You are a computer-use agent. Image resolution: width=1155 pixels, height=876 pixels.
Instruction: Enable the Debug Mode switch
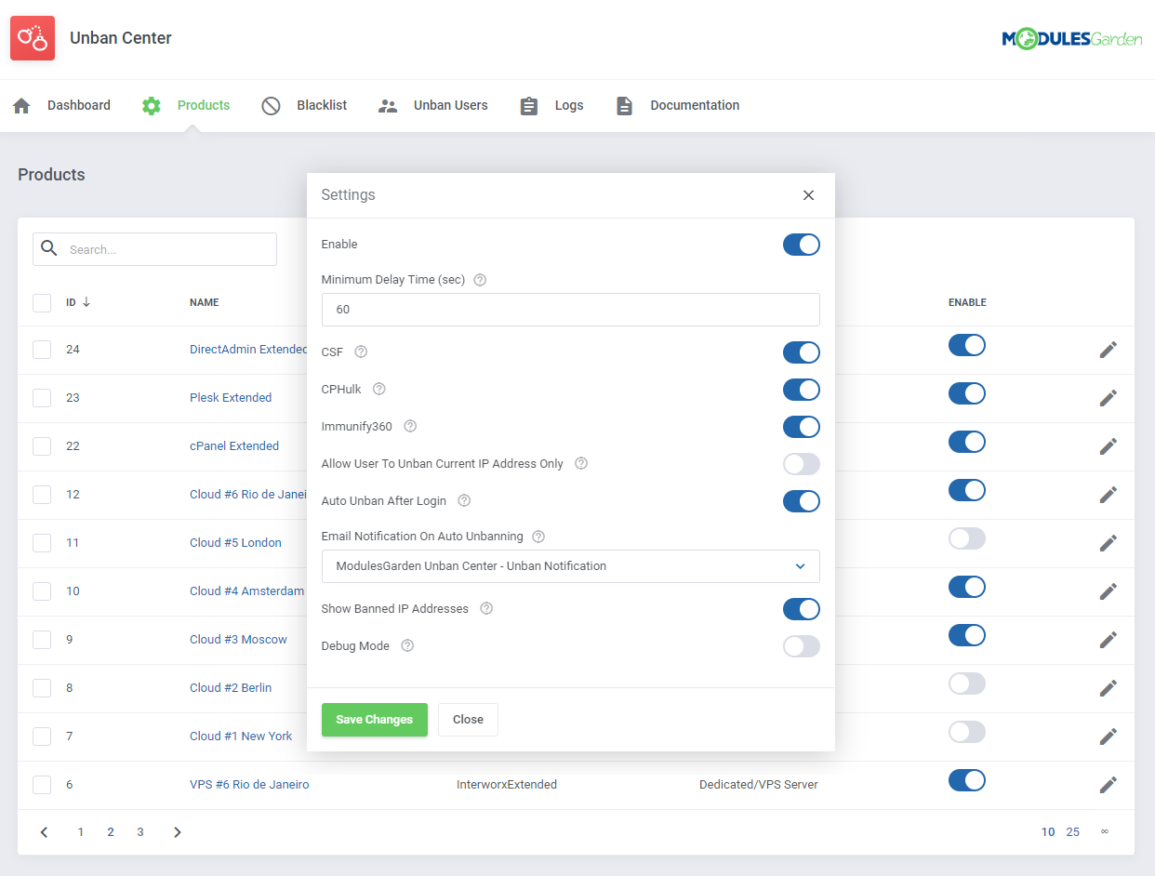tap(802, 646)
